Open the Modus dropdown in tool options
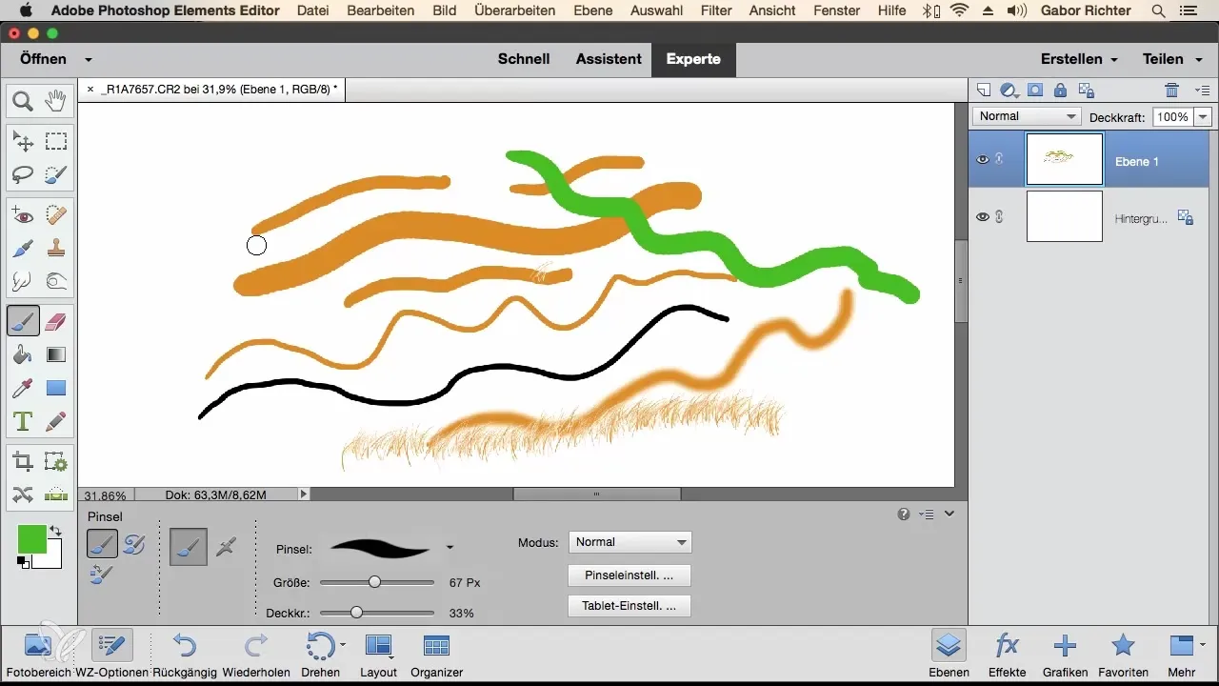 [x=629, y=542]
